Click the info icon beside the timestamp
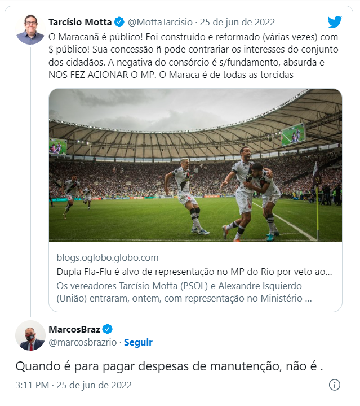Screen dimensions: 360x406 (334, 385)
